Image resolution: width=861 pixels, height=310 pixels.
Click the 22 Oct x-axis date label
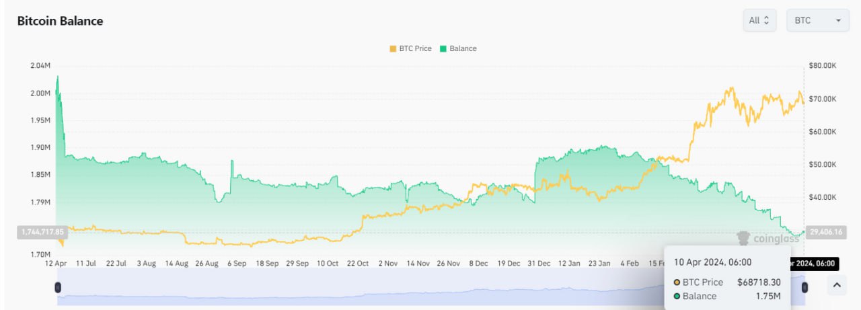click(x=357, y=264)
